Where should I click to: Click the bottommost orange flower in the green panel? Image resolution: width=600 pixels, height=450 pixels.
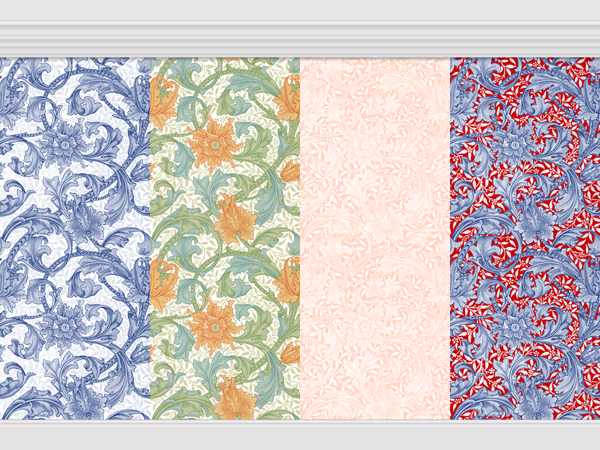(234, 398)
